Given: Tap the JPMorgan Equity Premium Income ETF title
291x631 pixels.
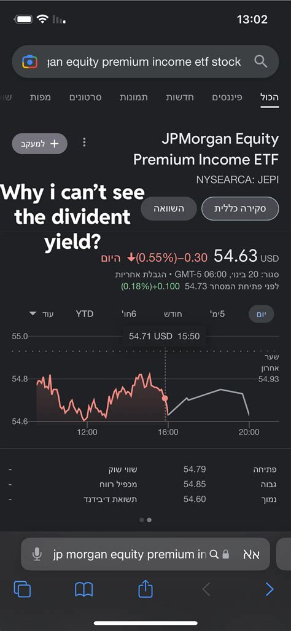Looking at the screenshot, I should point(206,149).
